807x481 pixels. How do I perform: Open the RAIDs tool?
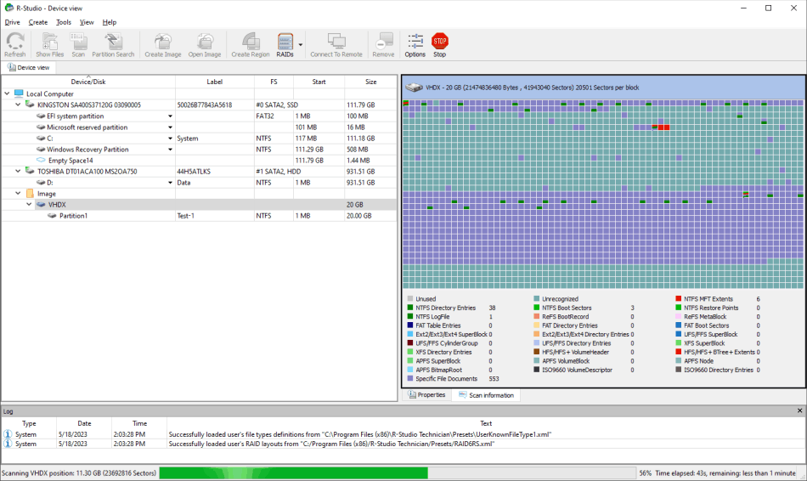tap(285, 45)
